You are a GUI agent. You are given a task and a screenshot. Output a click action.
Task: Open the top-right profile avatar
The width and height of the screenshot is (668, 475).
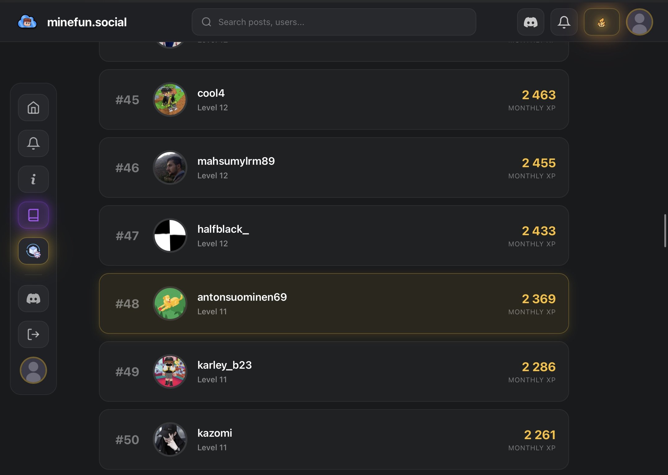[x=639, y=22]
